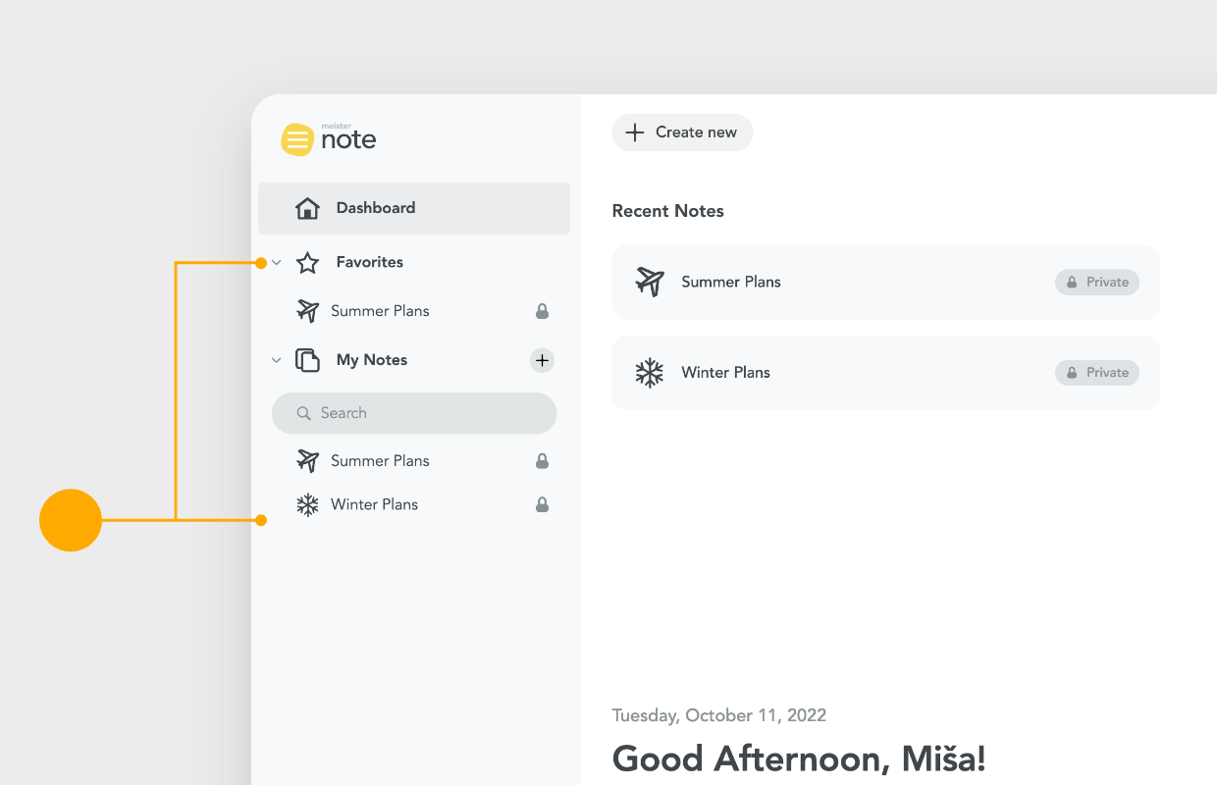
Task: Click lock icon on sidebar Winter Plans
Action: pos(542,505)
